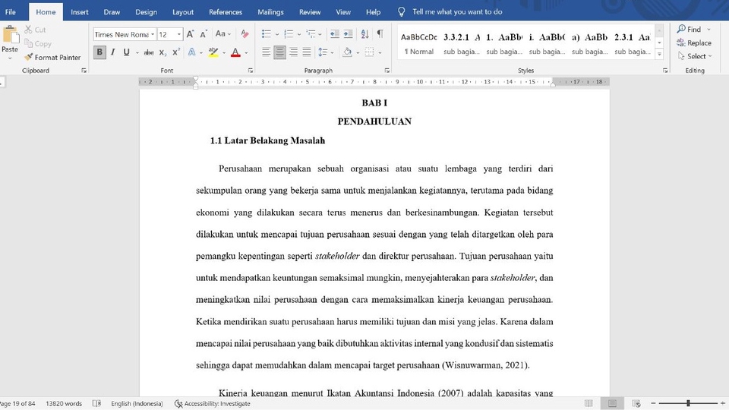Toggle superscript formatting
This screenshot has width=729, height=410.
[x=175, y=52]
